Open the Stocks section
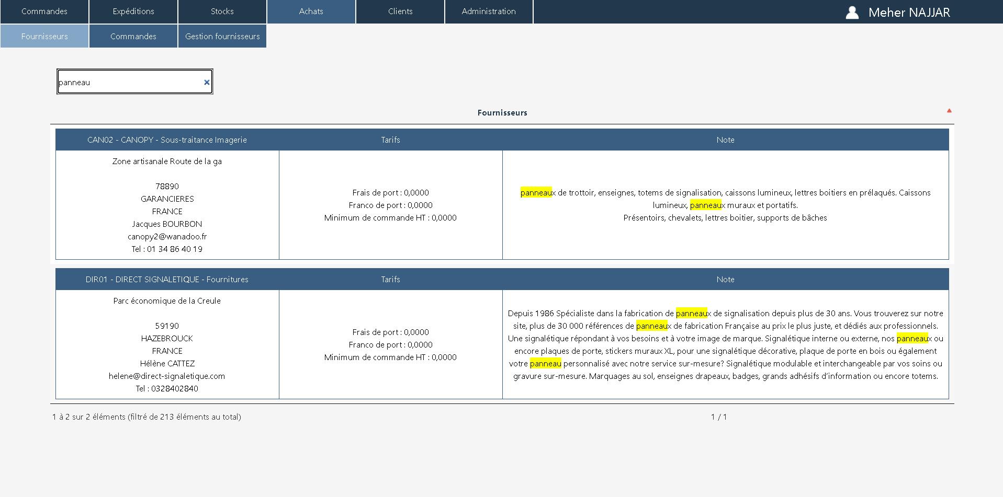The image size is (1003, 497). pyautogui.click(x=222, y=11)
